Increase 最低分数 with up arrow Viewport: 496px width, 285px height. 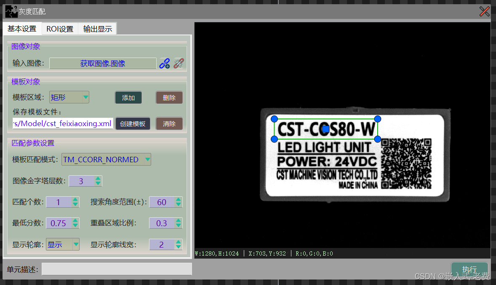[75, 221]
